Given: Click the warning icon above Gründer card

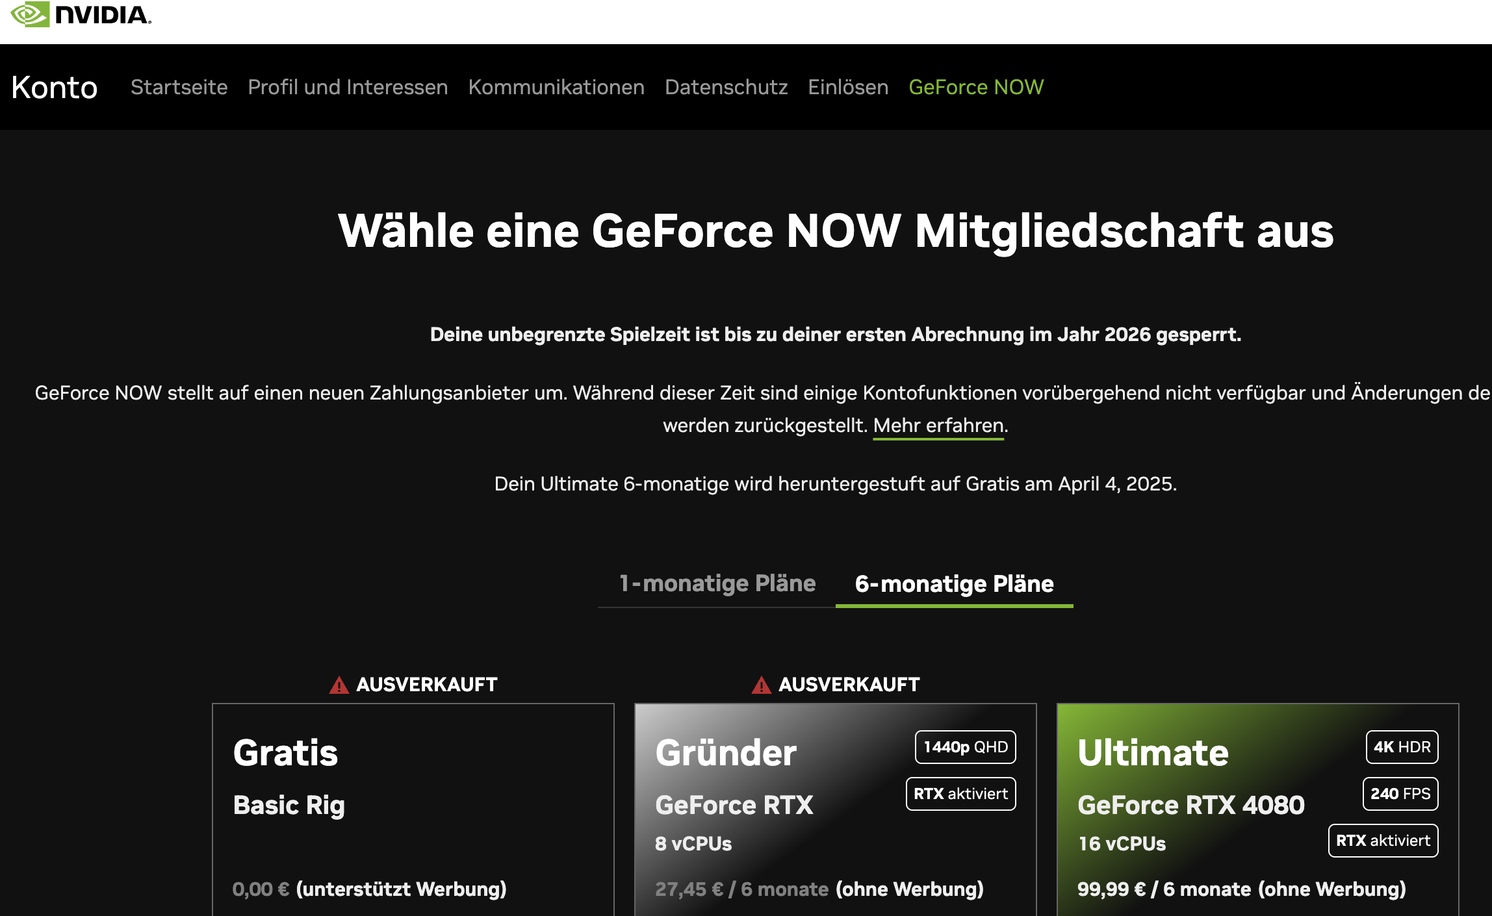Looking at the screenshot, I should 761,685.
